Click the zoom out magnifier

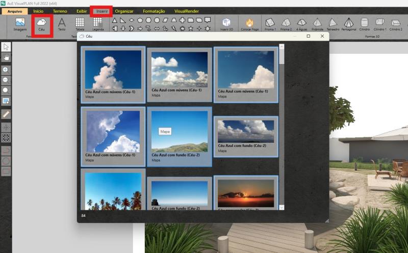(x=6, y=80)
